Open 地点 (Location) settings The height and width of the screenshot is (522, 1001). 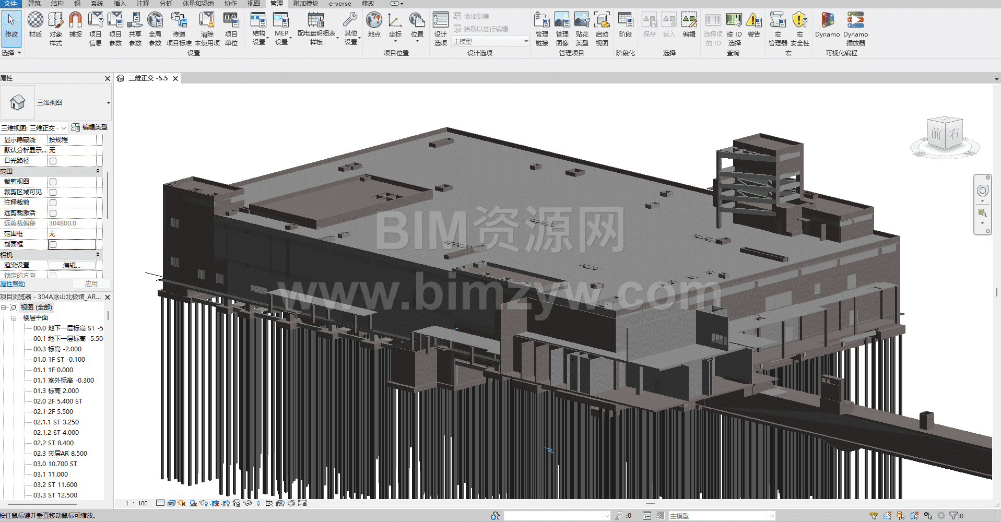[374, 25]
